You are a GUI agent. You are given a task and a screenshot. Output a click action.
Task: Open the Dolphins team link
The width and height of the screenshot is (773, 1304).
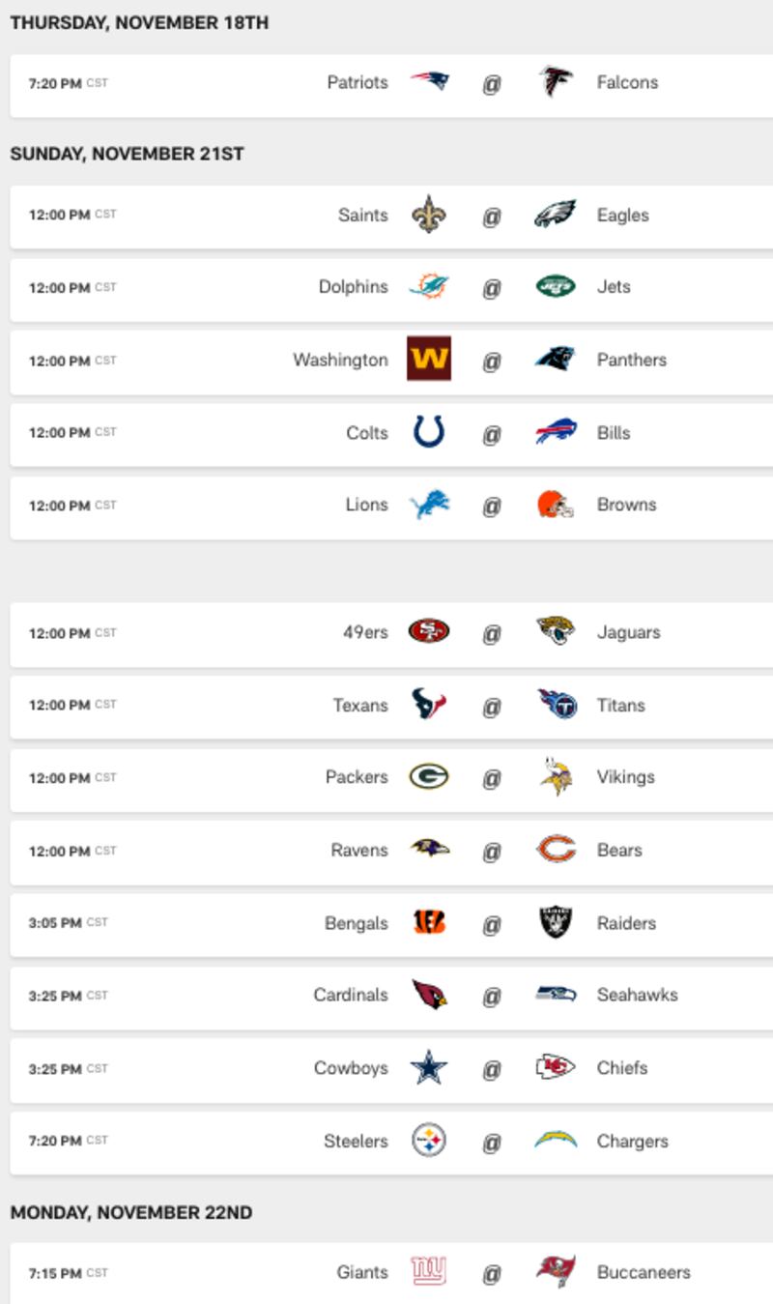pos(353,287)
